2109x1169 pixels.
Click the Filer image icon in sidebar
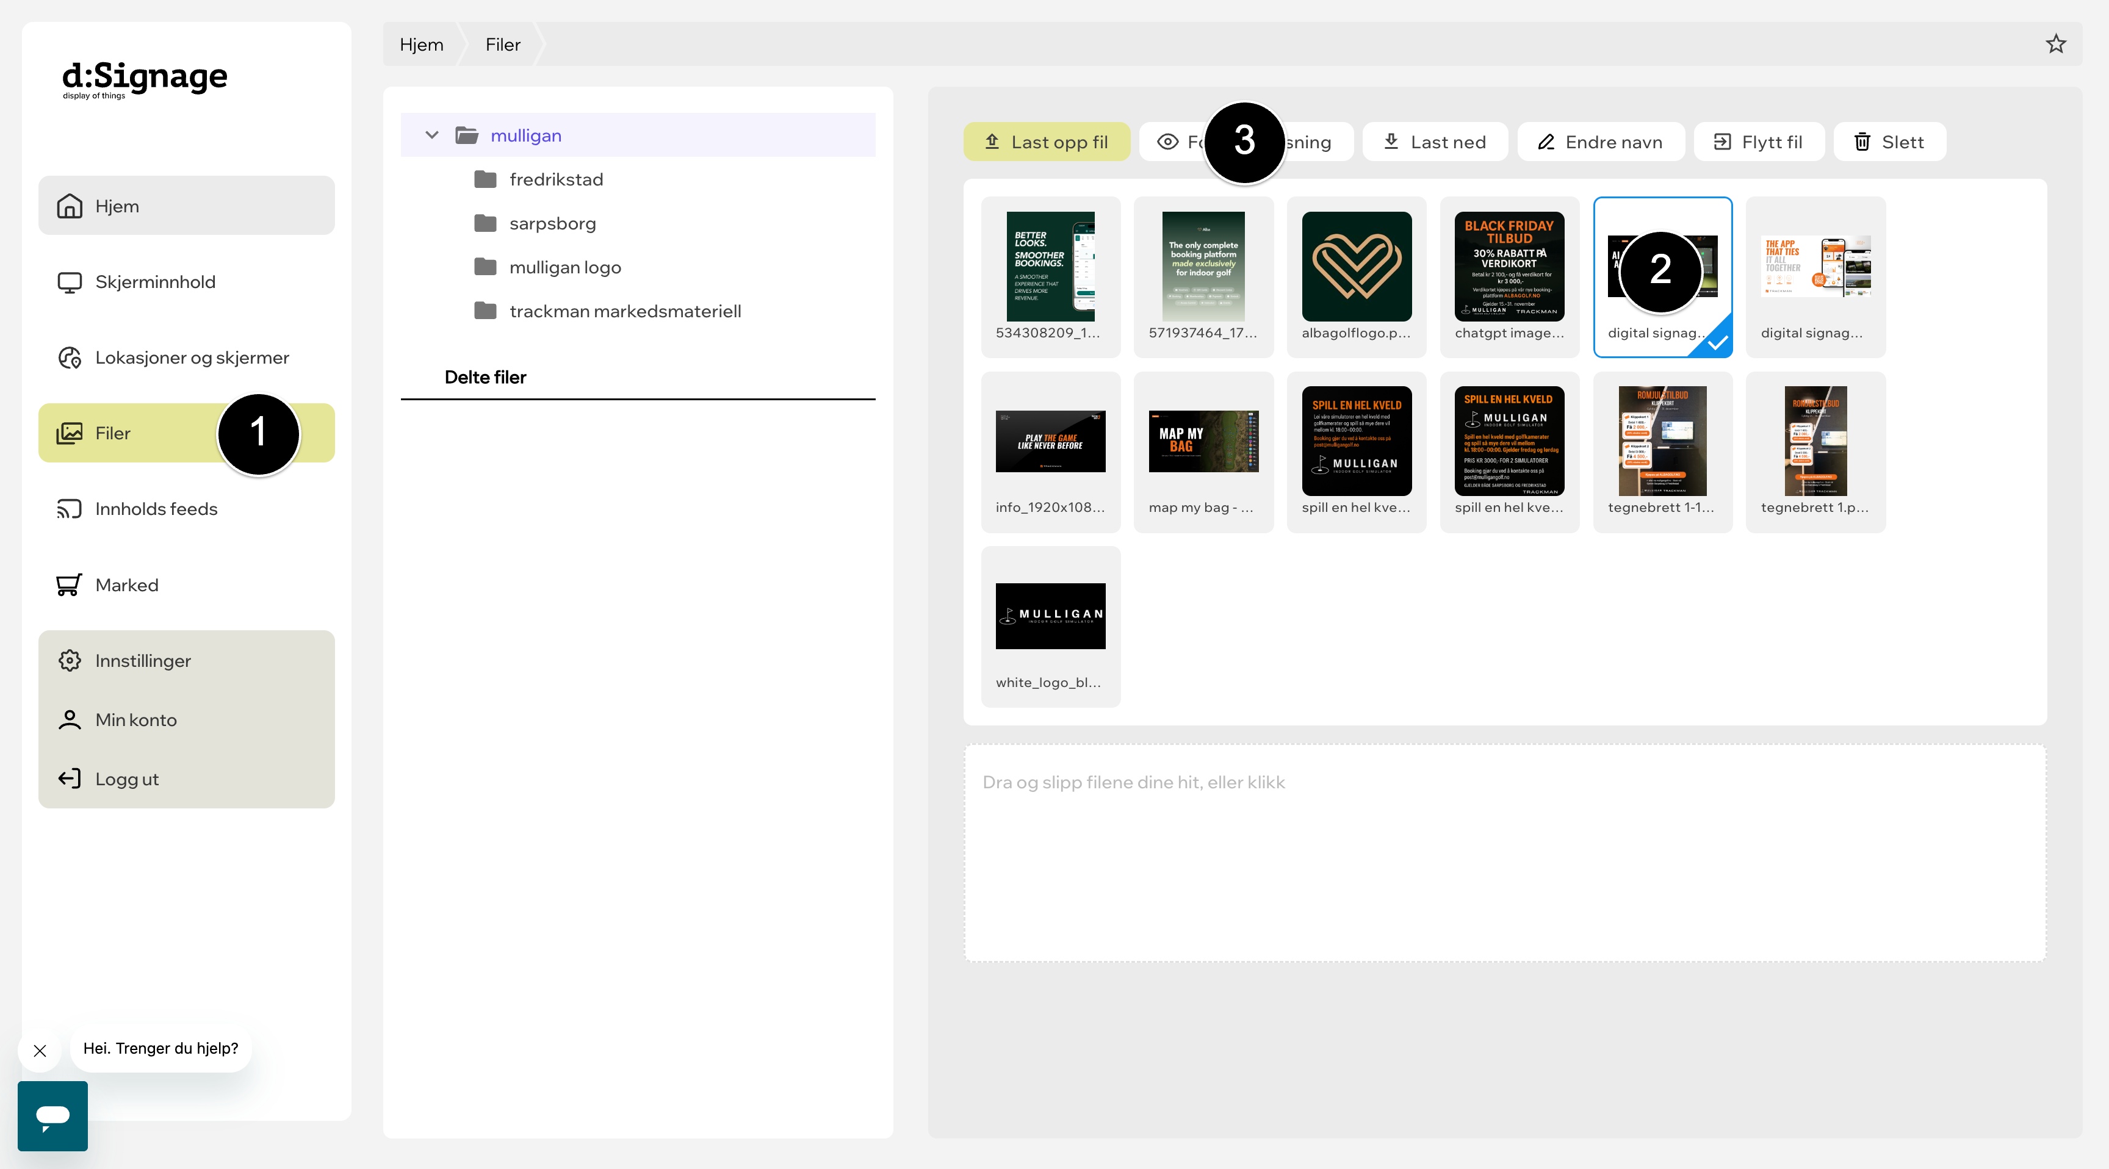[70, 433]
